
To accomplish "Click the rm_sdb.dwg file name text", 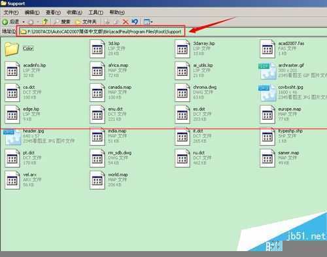I will click(x=120, y=153).
